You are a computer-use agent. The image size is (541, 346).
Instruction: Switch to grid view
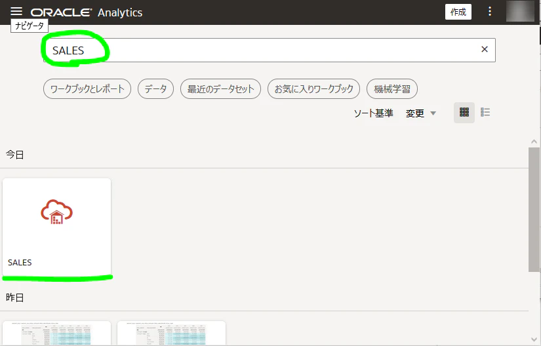pyautogui.click(x=464, y=112)
